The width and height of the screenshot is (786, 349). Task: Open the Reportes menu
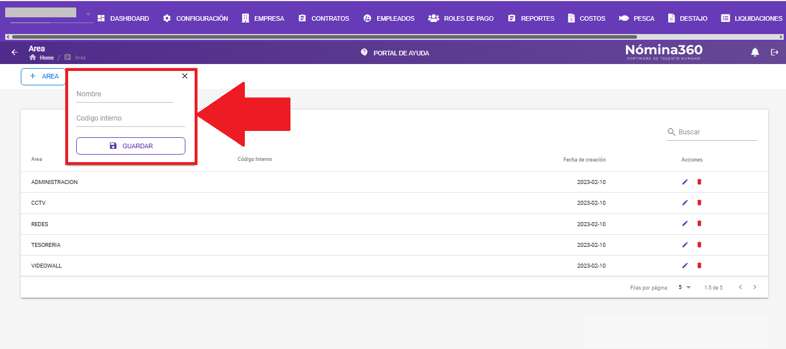(531, 18)
